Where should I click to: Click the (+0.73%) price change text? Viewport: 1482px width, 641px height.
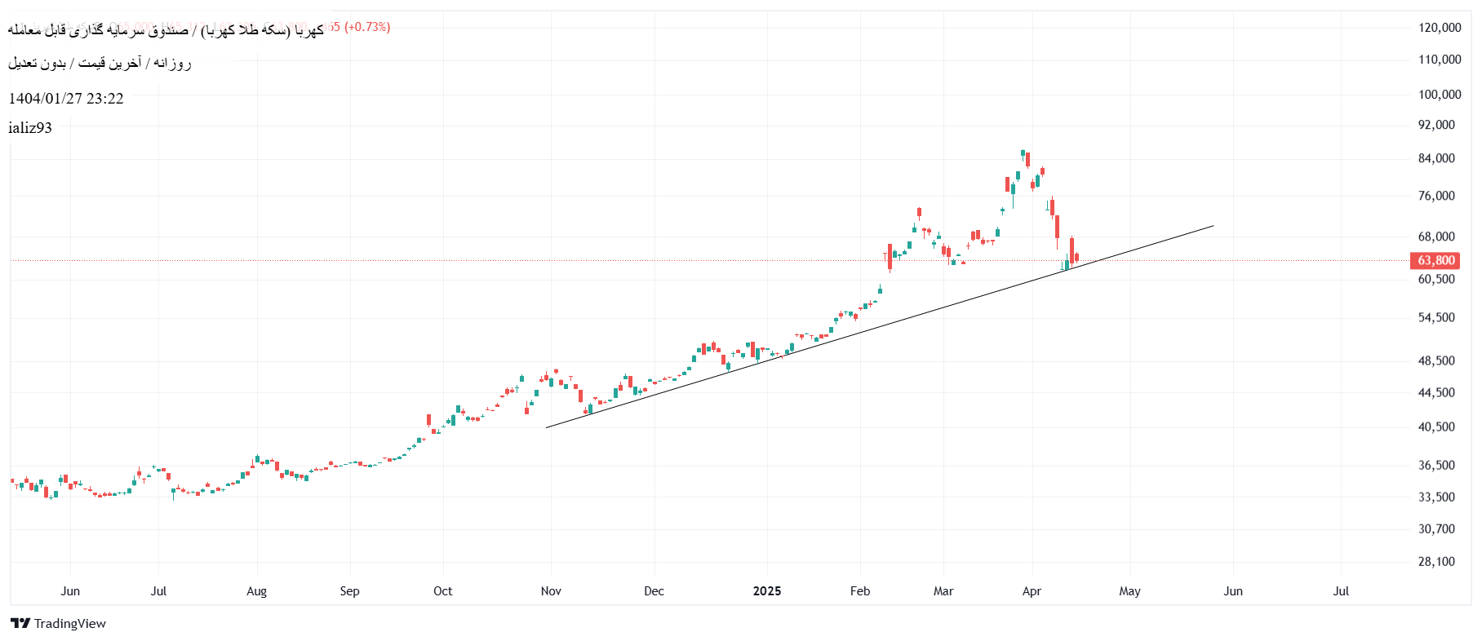[x=367, y=27]
